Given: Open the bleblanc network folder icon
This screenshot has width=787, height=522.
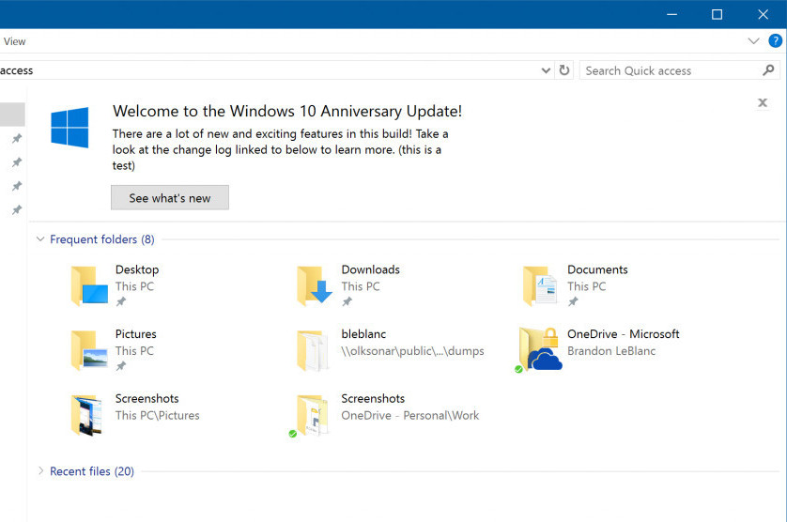Looking at the screenshot, I should (x=313, y=350).
